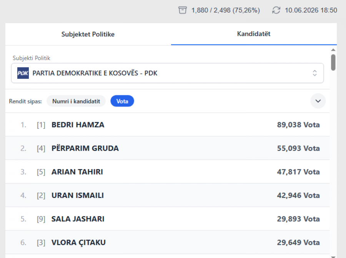This screenshot has width=346, height=258.
Task: Select candidate URAN ISMAILI
Action: pyautogui.click(x=168, y=195)
